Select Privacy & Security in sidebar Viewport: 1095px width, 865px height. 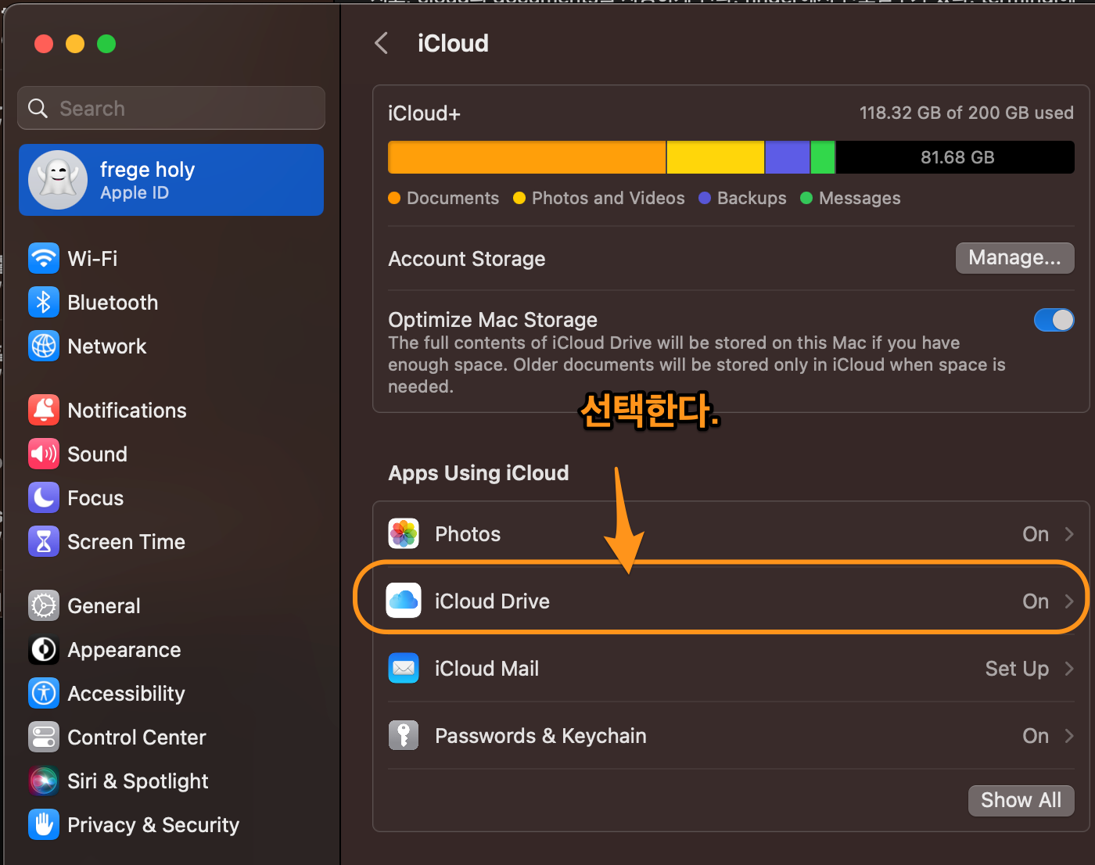43,824
